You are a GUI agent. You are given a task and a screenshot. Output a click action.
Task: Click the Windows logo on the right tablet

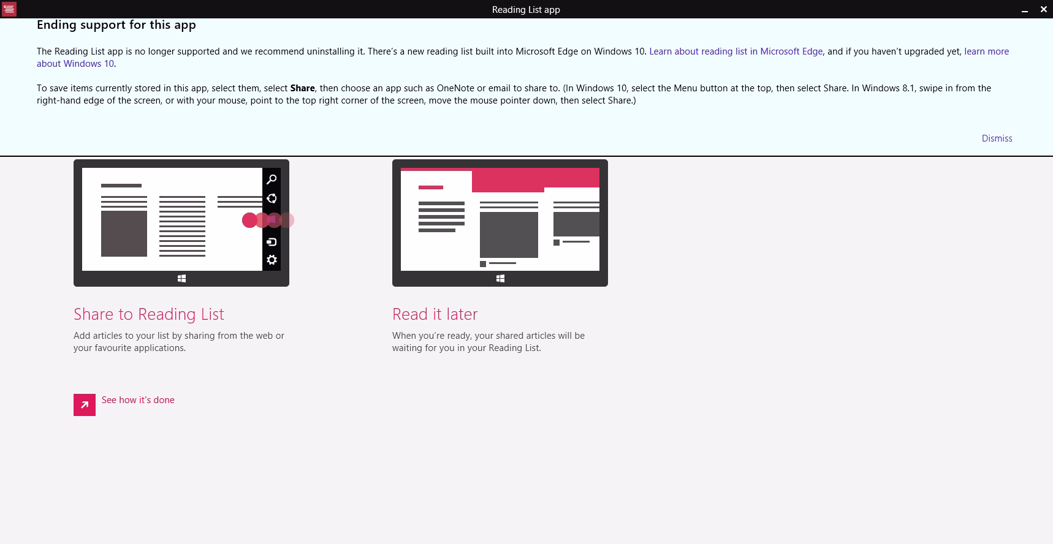(500, 279)
